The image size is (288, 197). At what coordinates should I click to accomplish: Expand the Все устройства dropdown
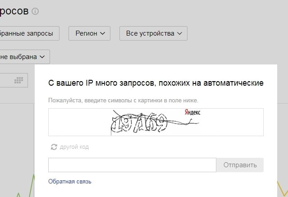point(153,33)
